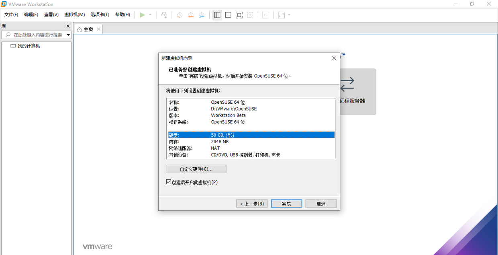Open the Snapshot Manager

point(202,15)
